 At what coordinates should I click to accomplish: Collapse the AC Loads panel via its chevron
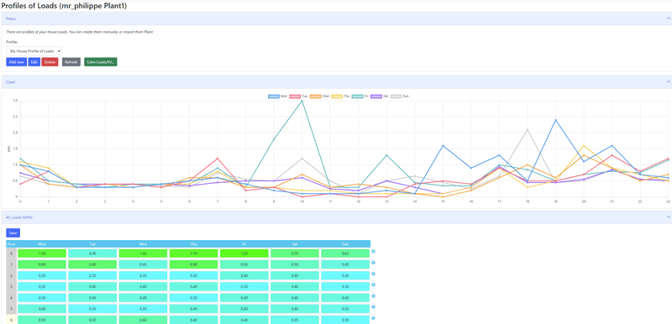point(668,217)
